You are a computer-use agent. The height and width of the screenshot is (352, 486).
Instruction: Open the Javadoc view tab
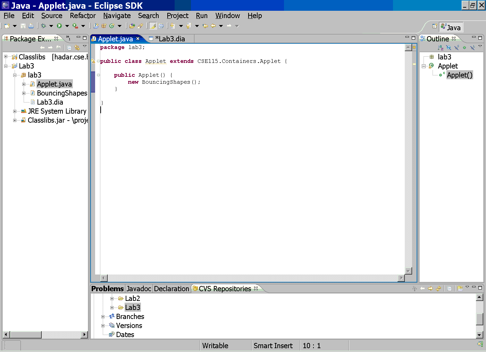click(x=139, y=289)
